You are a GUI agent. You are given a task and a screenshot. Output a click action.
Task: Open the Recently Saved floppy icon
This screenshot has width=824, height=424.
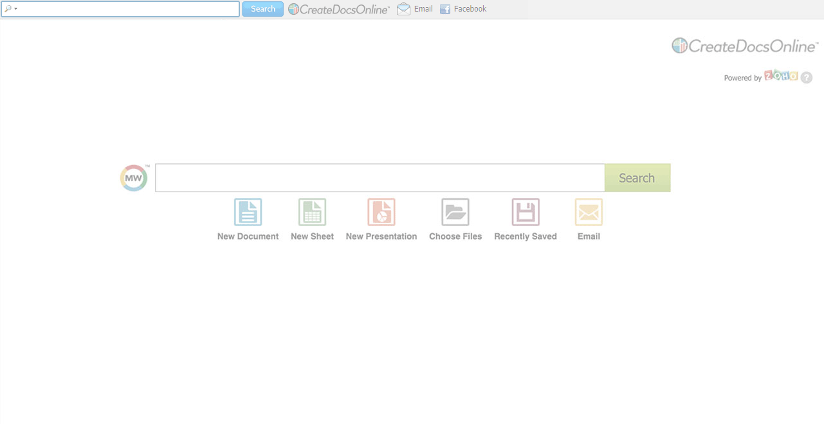526,212
